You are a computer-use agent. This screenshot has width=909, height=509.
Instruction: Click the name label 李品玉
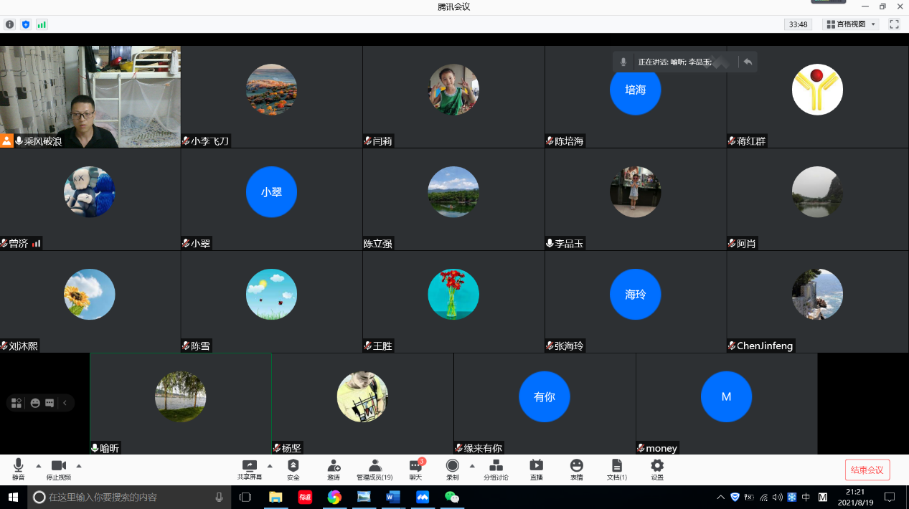[570, 244]
